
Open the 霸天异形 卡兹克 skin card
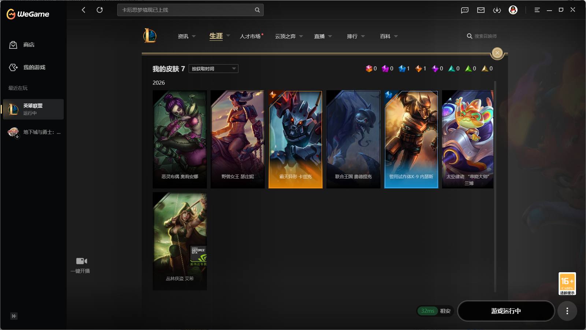coord(296,139)
